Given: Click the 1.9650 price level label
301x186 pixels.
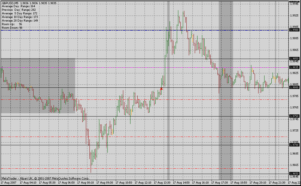Looking at the screenshot, I should point(294,174).
